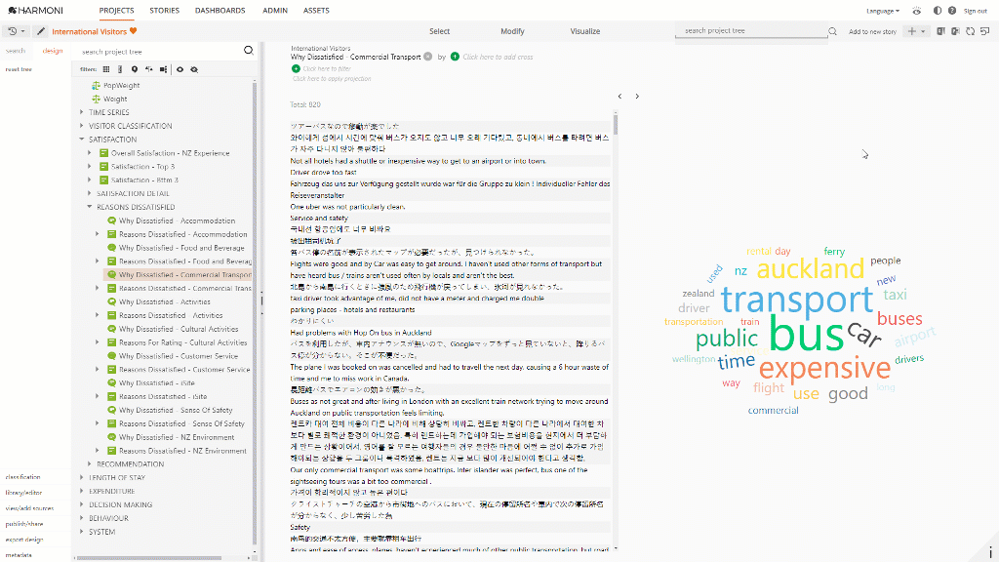Click reset tree link
Screen dimensions: 999x562
pos(19,69)
